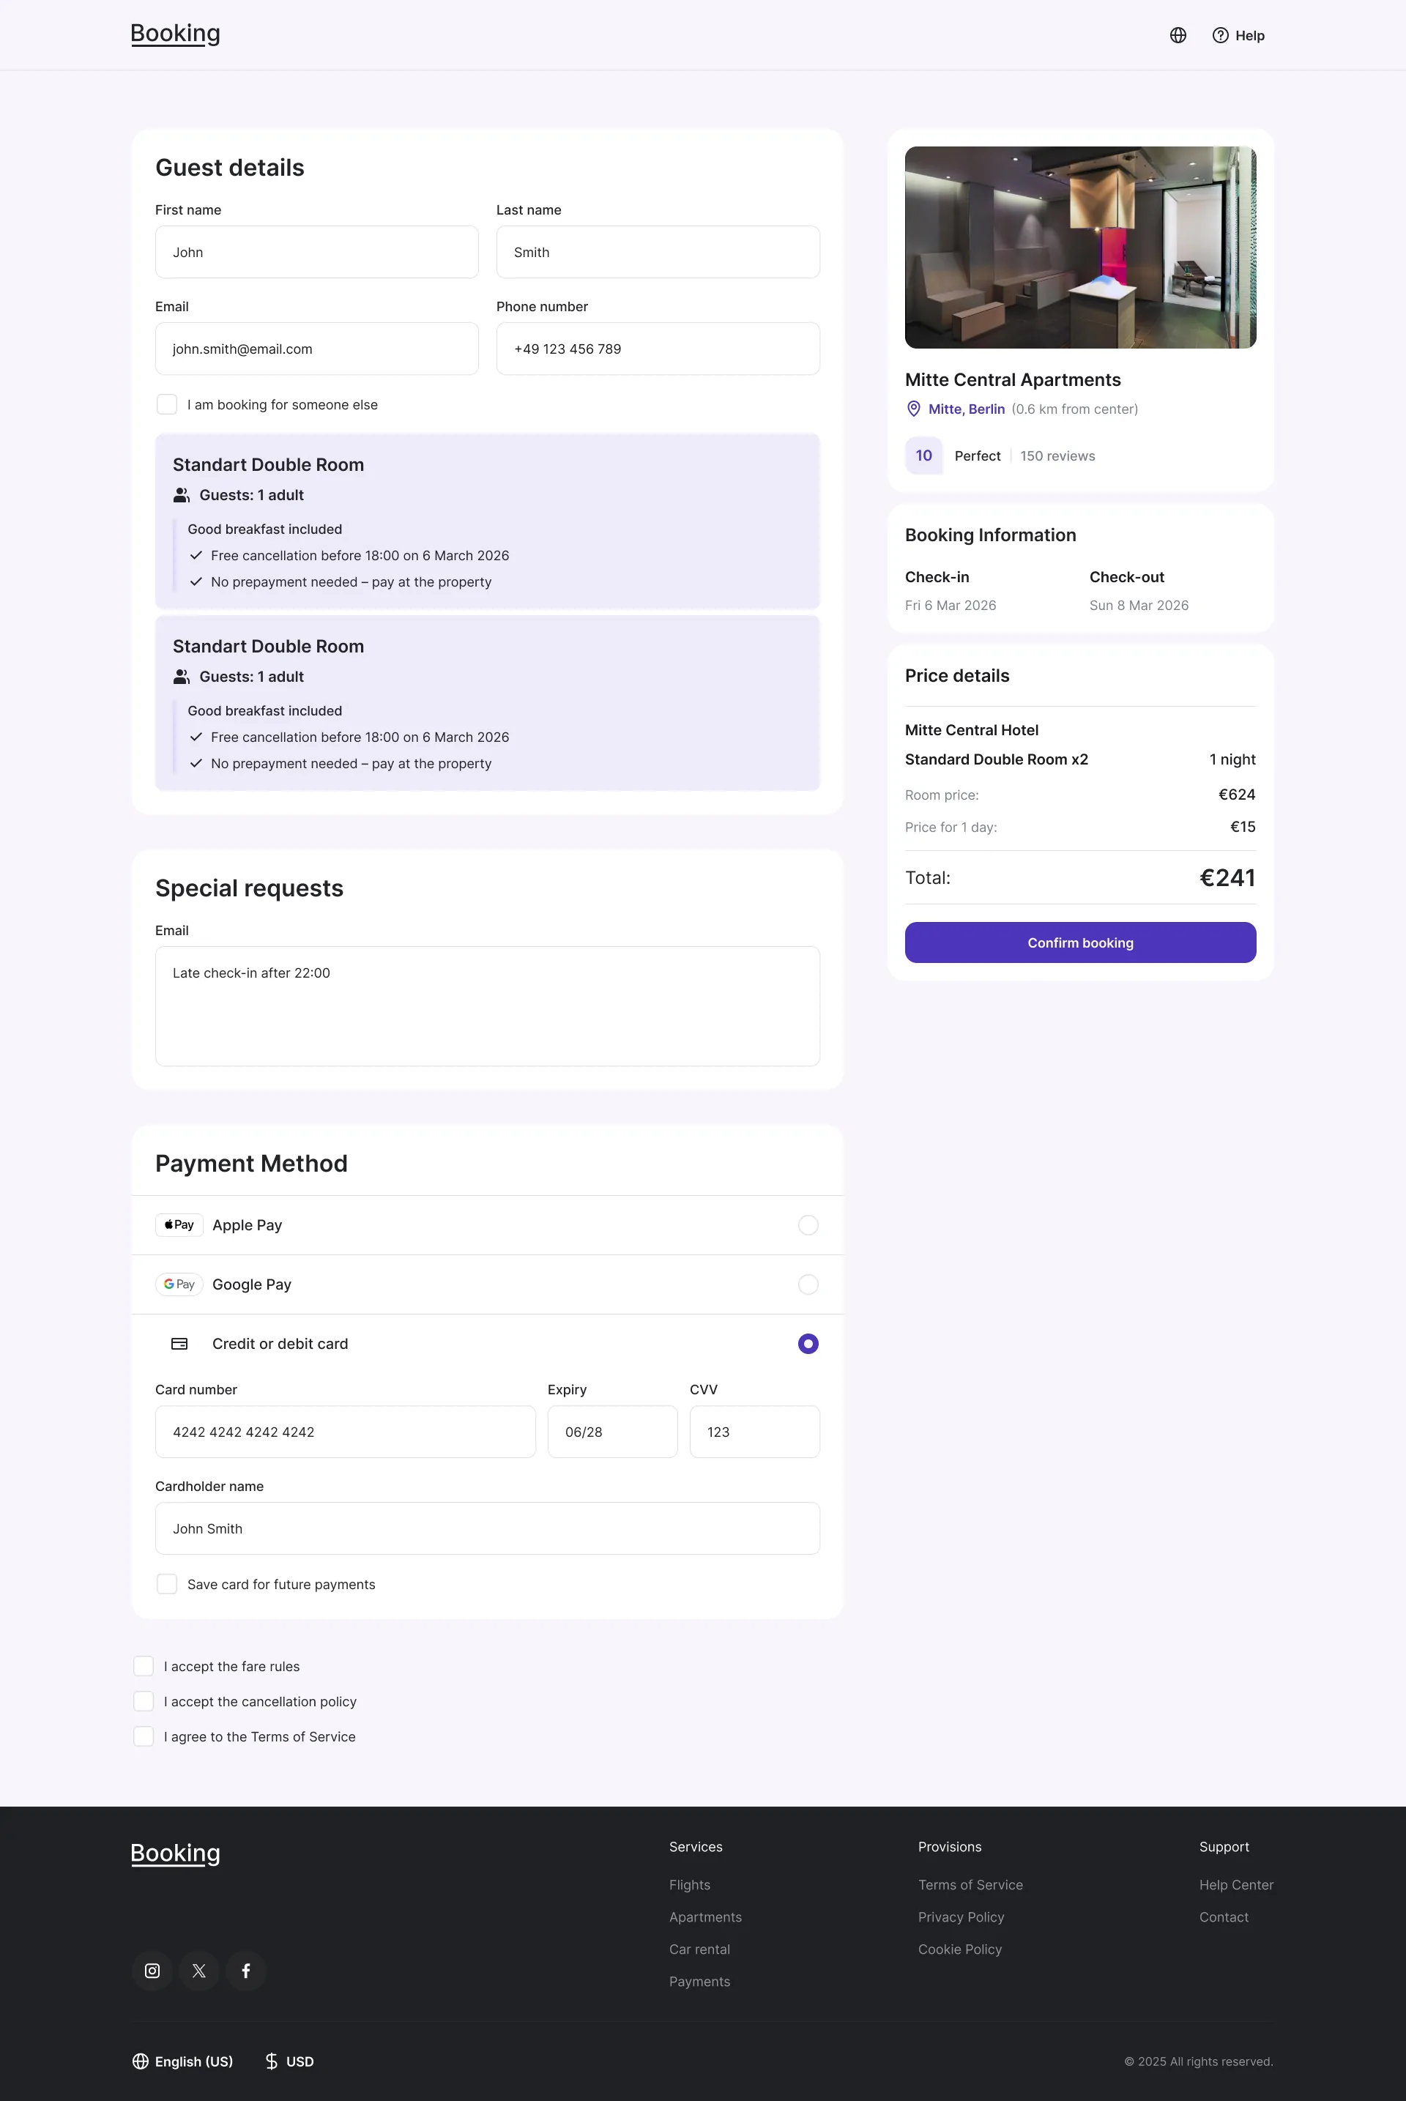Click the Mitte, Berlin location link
1406x2101 pixels.
(967, 409)
